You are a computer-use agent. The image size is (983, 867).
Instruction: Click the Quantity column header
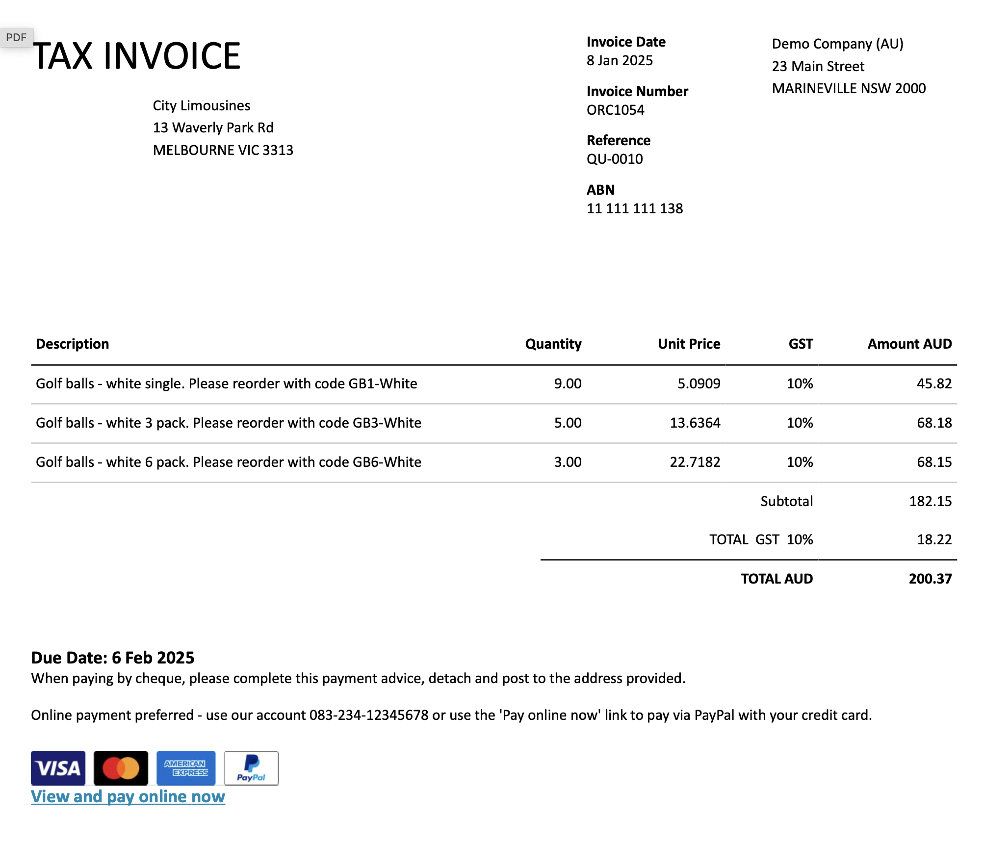tap(553, 344)
